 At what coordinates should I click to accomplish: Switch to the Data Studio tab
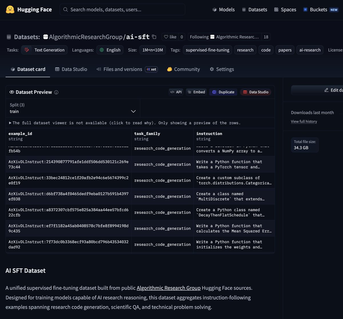pyautogui.click(x=71, y=69)
